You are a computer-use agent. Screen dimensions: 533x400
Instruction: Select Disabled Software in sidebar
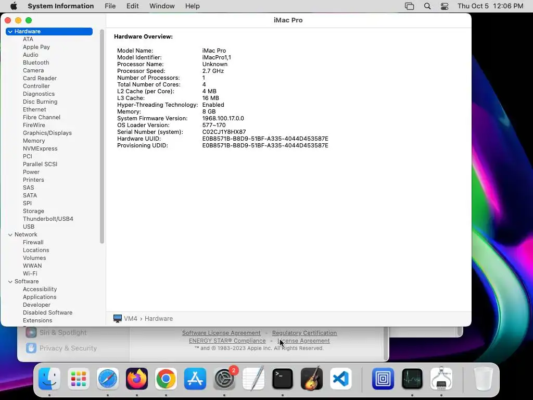[47, 313]
